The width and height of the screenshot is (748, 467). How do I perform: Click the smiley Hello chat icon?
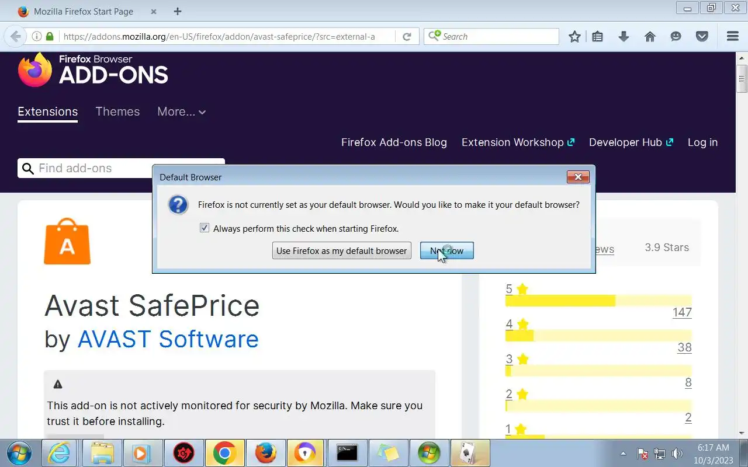coord(676,36)
